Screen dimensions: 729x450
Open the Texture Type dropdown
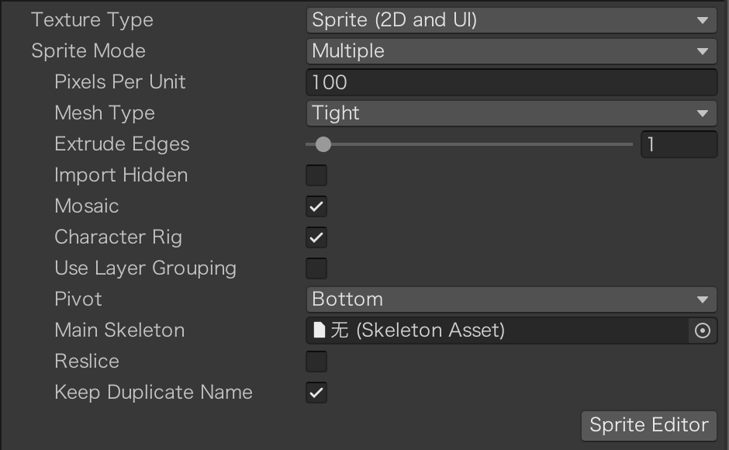click(511, 20)
